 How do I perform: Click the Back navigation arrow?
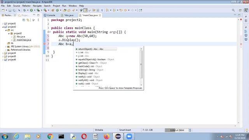click(125, 10)
